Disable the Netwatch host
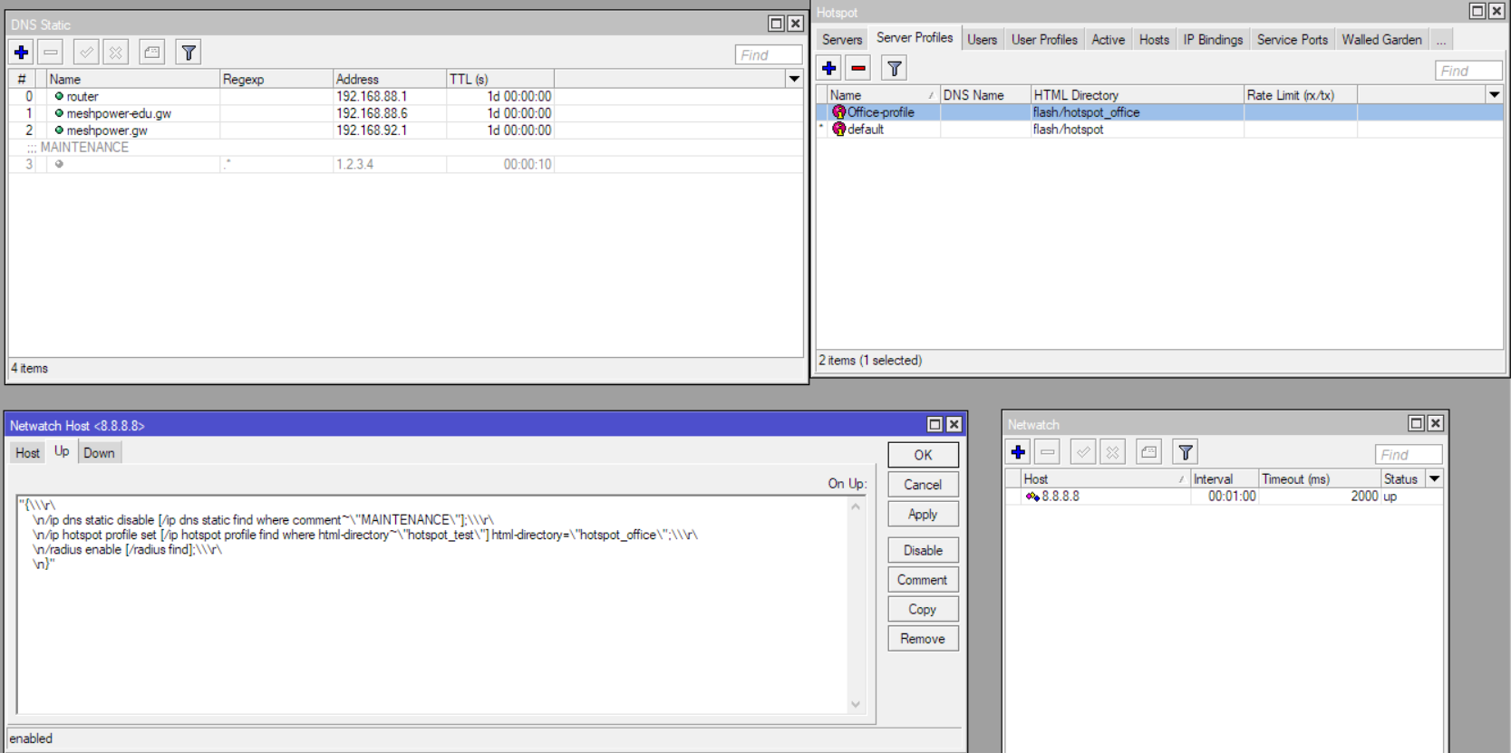This screenshot has width=1511, height=753. (x=923, y=550)
